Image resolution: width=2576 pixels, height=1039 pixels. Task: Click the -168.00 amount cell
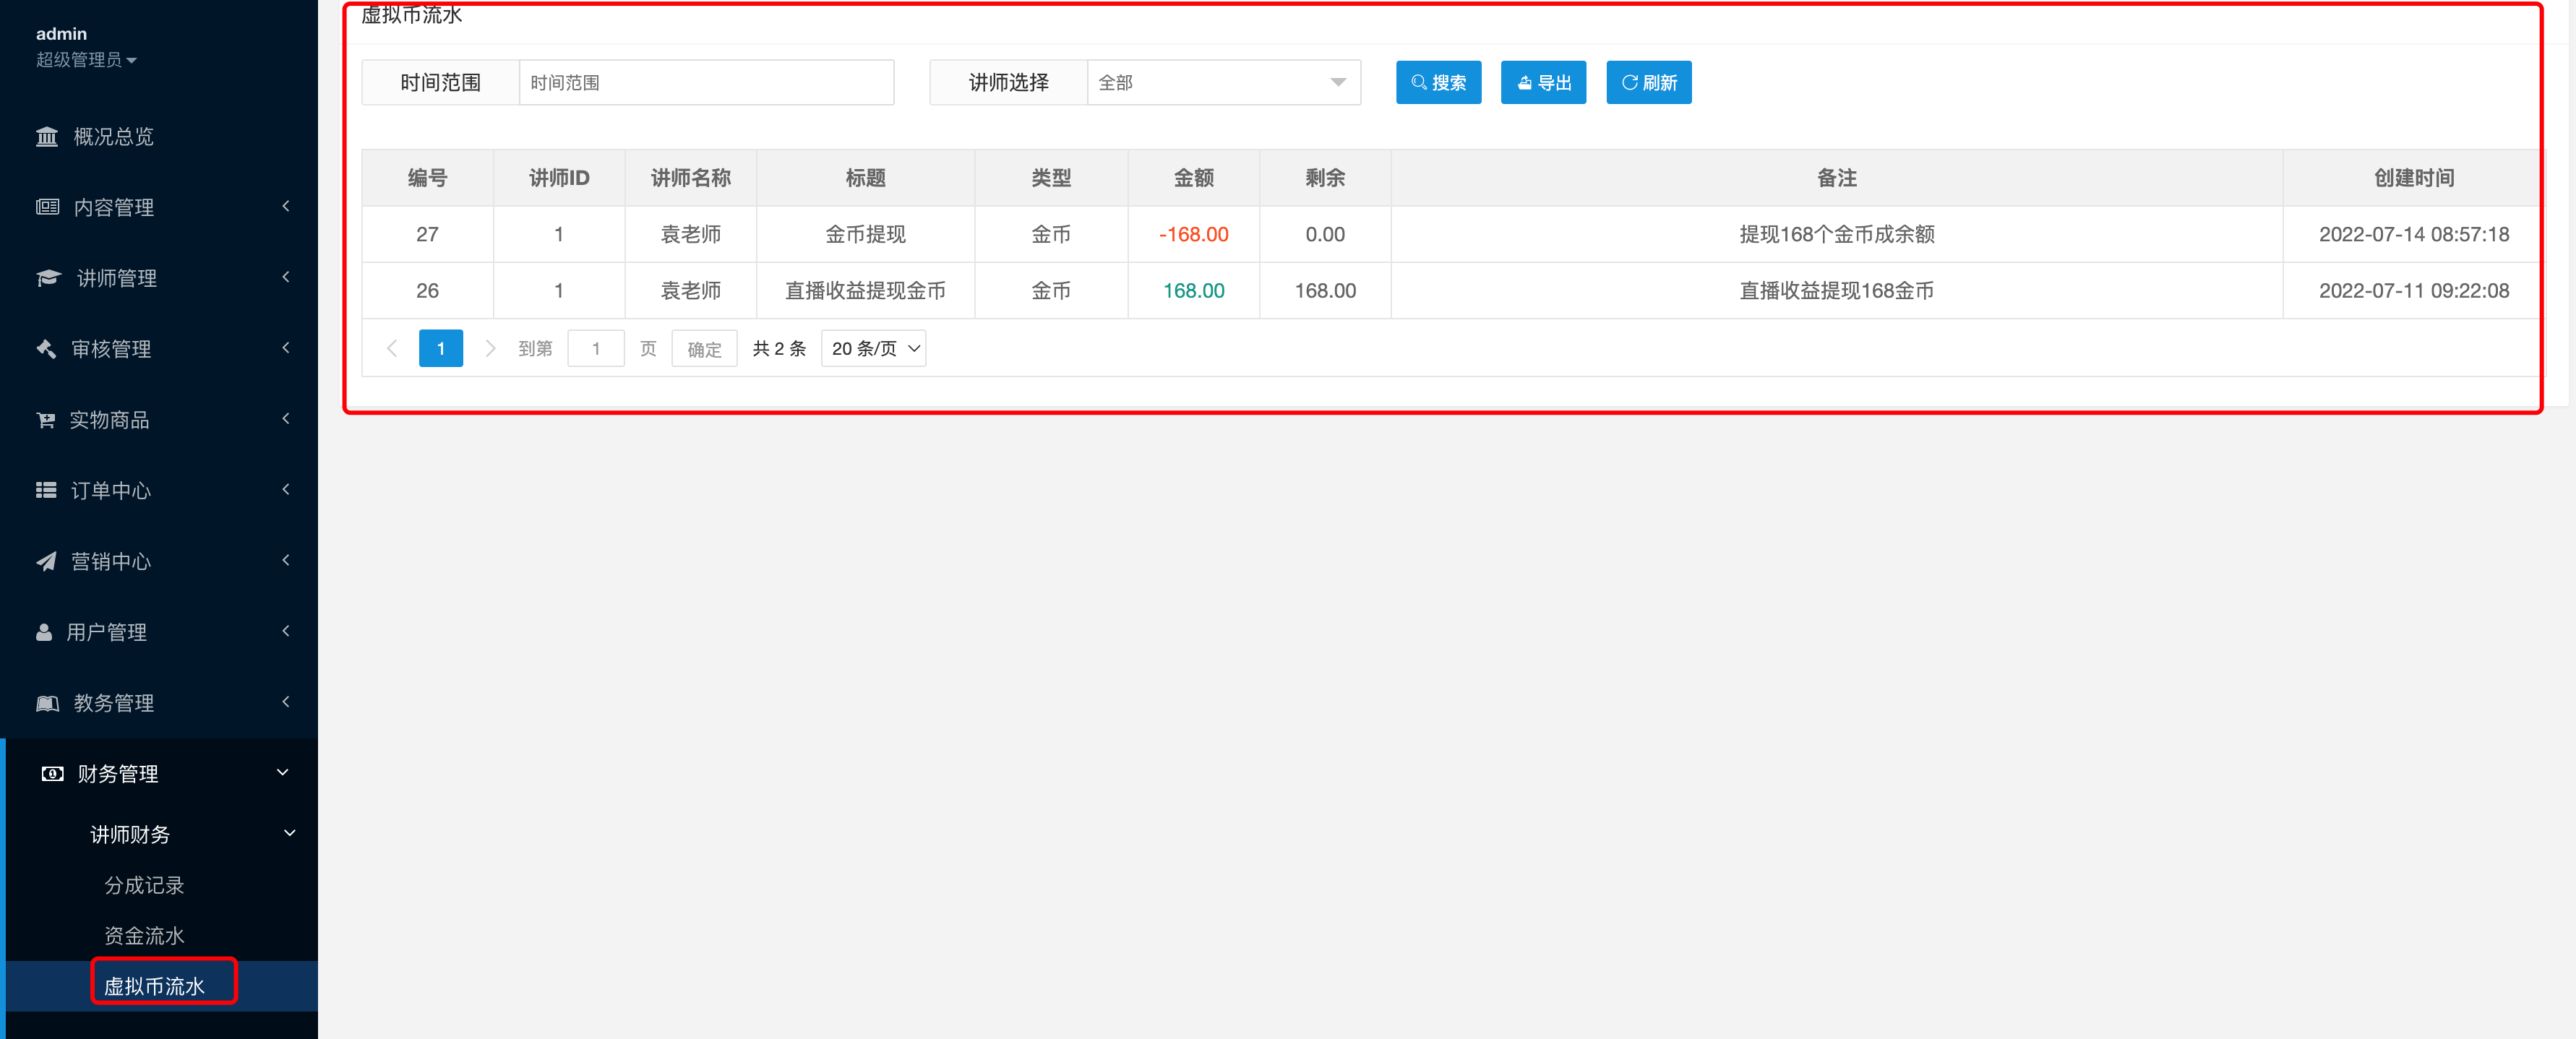point(1193,234)
